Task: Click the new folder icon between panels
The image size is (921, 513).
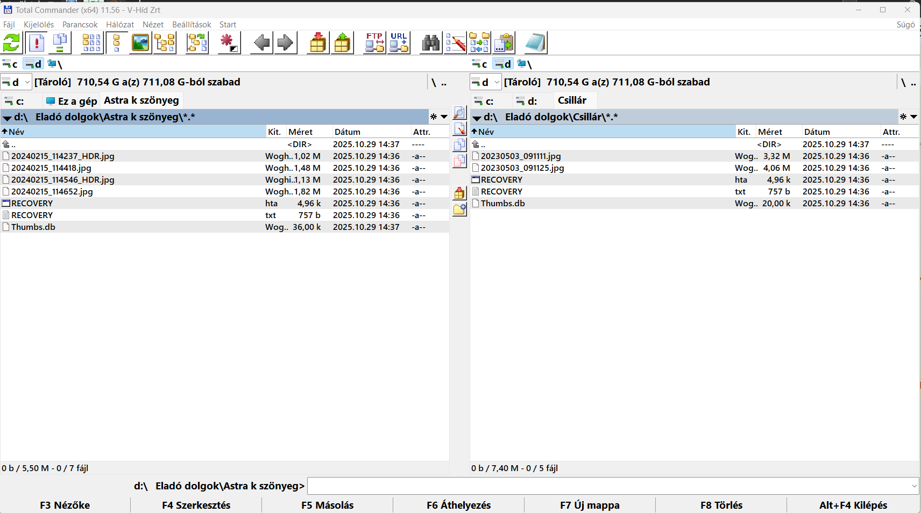Action: click(x=459, y=209)
